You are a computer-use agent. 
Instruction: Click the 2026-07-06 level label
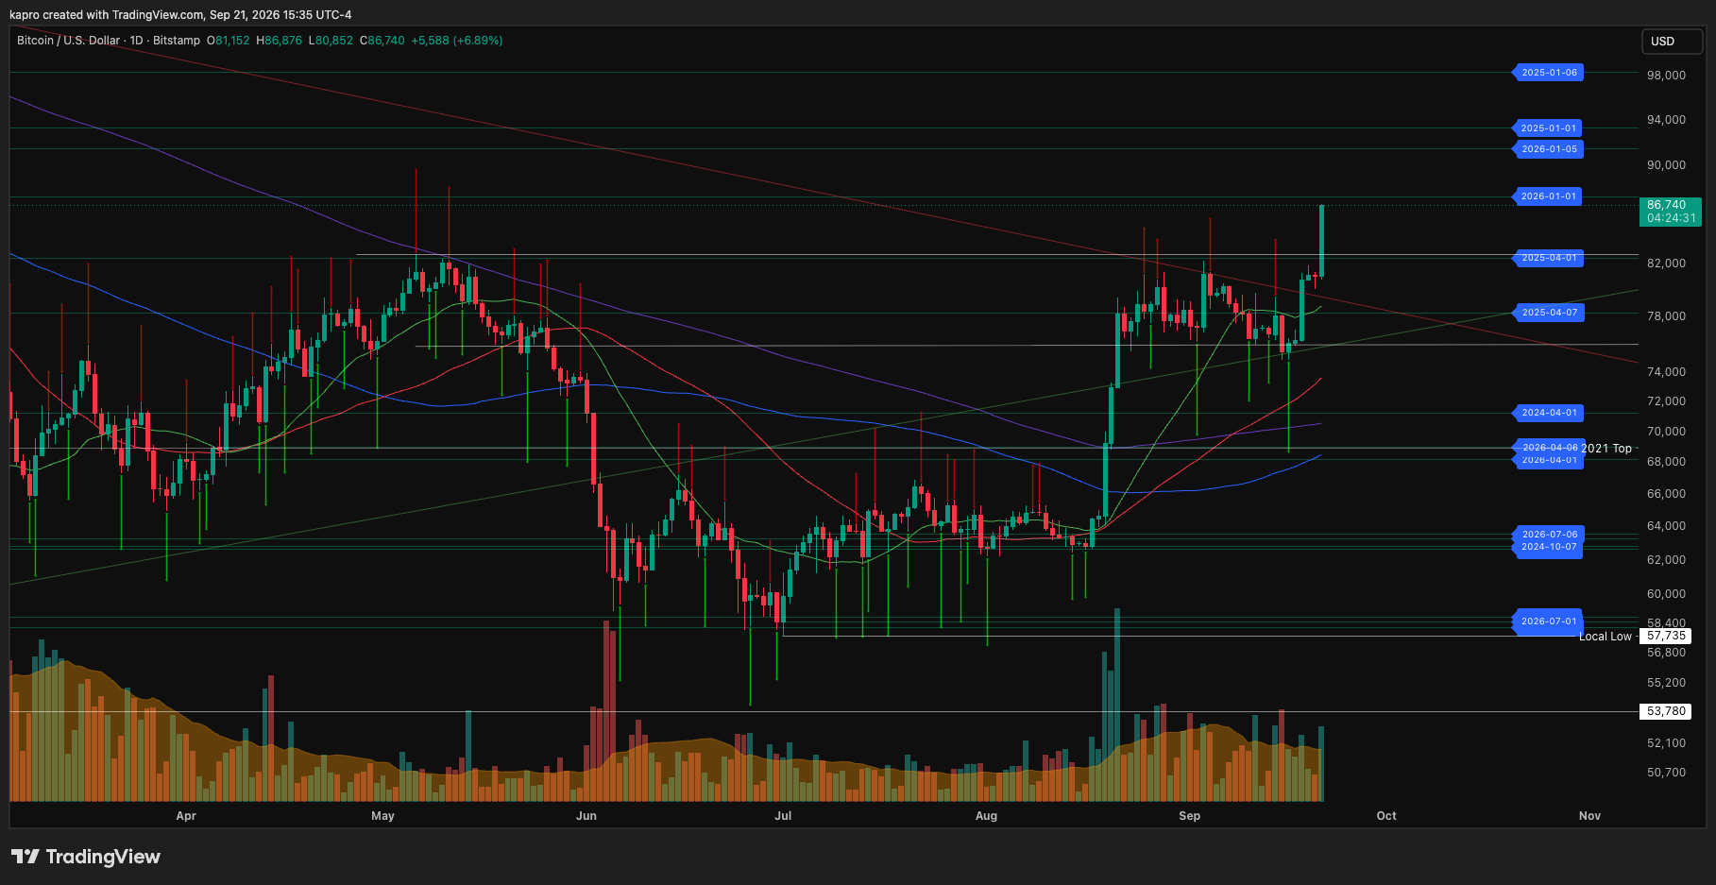point(1549,535)
